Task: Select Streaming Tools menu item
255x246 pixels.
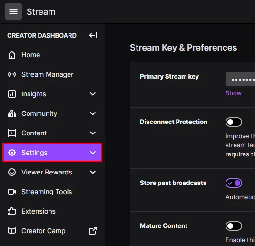Action: pos(52,192)
